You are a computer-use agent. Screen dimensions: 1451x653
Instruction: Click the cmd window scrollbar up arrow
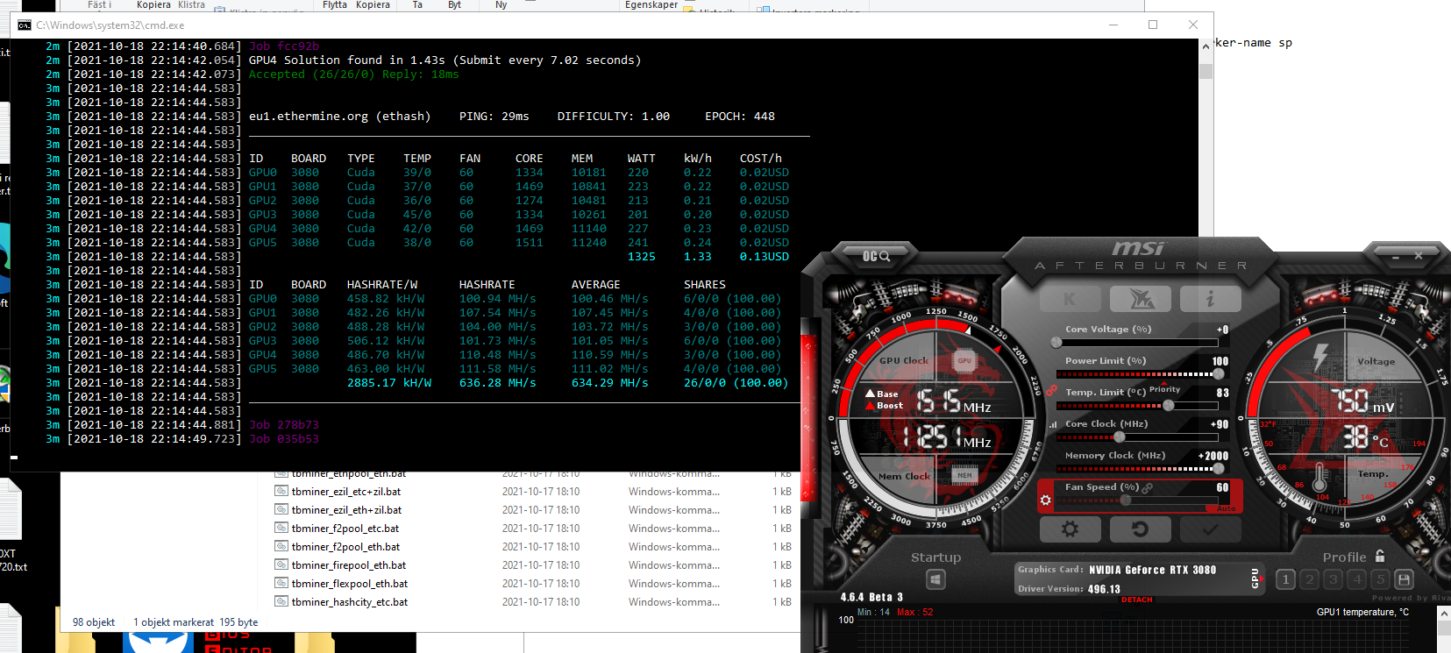(1206, 46)
